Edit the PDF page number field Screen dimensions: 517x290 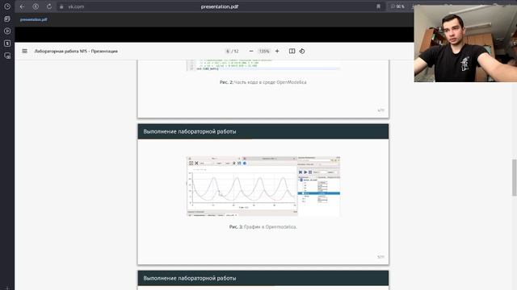point(228,52)
